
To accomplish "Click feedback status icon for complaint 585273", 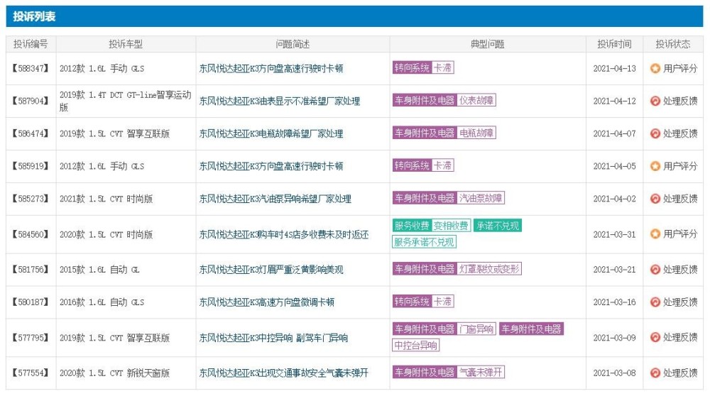I will (655, 199).
